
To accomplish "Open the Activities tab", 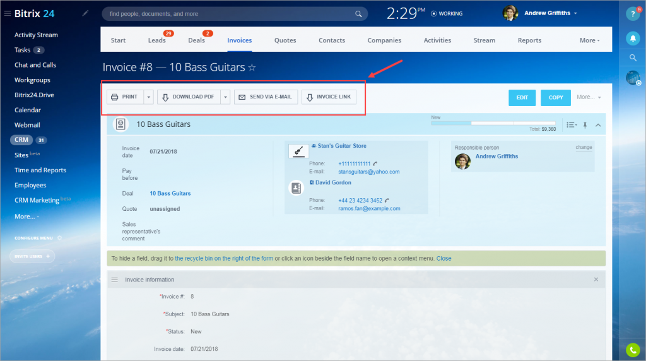I will point(438,40).
